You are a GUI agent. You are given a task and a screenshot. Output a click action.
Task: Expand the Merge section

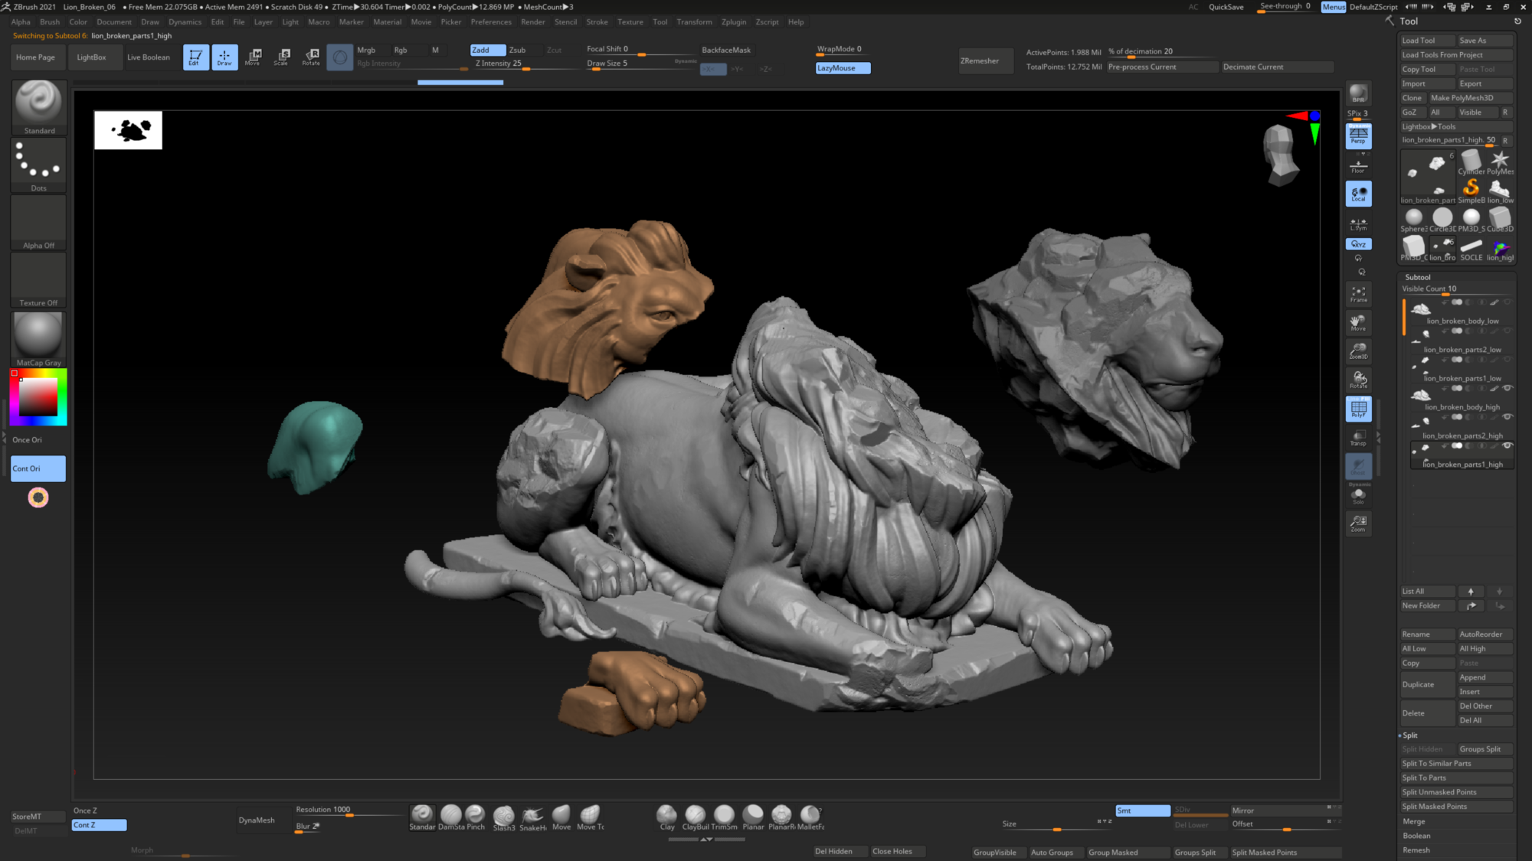coord(1414,821)
